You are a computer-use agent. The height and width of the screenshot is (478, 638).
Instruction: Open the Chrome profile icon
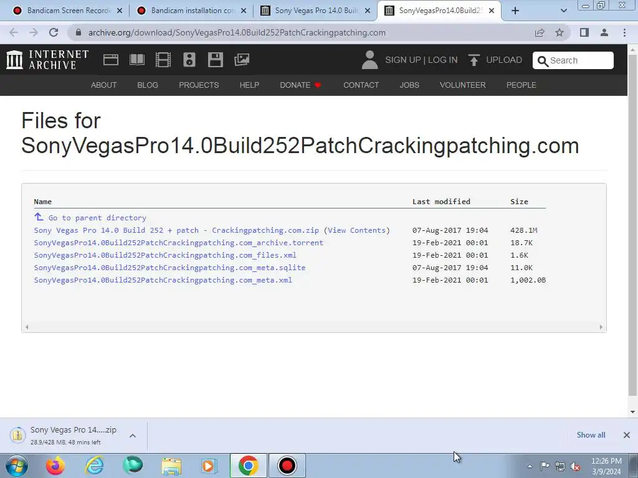604,32
